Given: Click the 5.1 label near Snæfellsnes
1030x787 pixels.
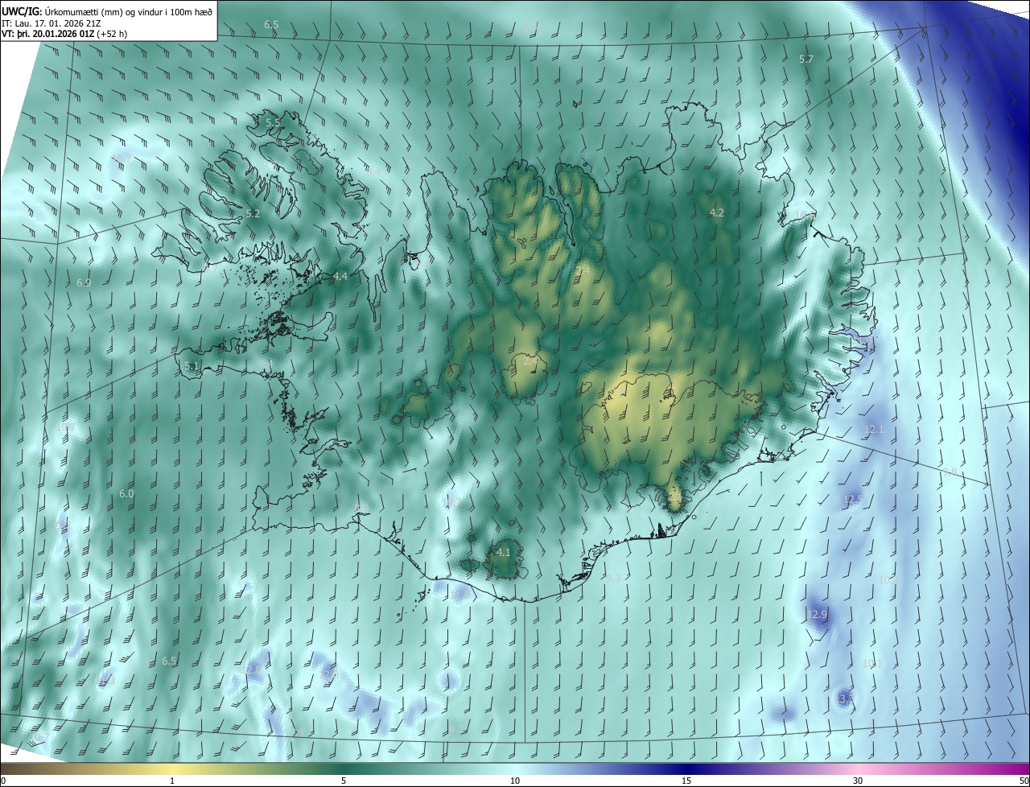Looking at the screenshot, I should (192, 365).
